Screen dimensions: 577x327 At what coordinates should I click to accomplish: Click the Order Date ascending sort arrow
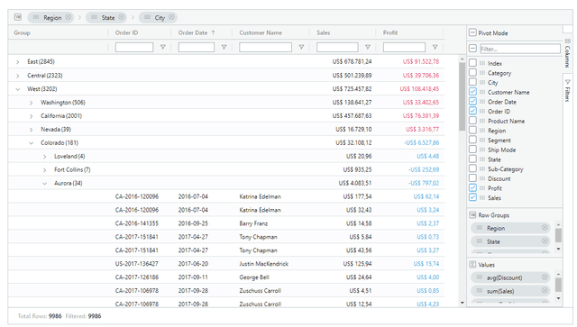[213, 32]
